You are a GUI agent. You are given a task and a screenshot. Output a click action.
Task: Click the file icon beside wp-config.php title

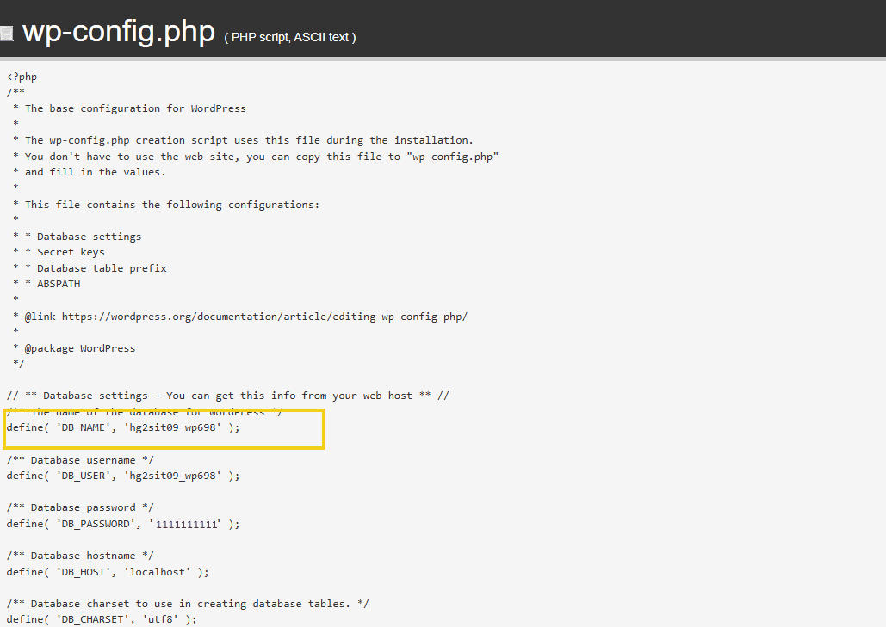coord(6,34)
